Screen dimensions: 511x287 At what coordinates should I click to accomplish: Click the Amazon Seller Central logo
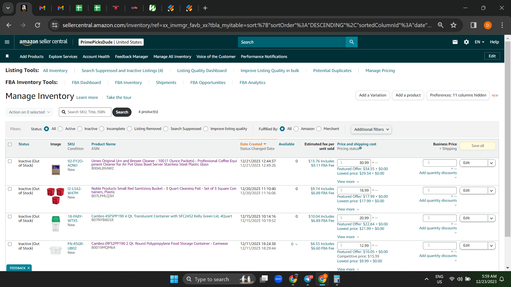click(x=43, y=42)
